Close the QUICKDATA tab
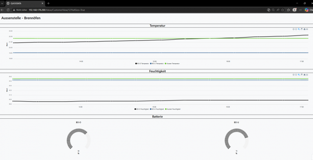This screenshot has width=313, height=160. coord(42,3)
